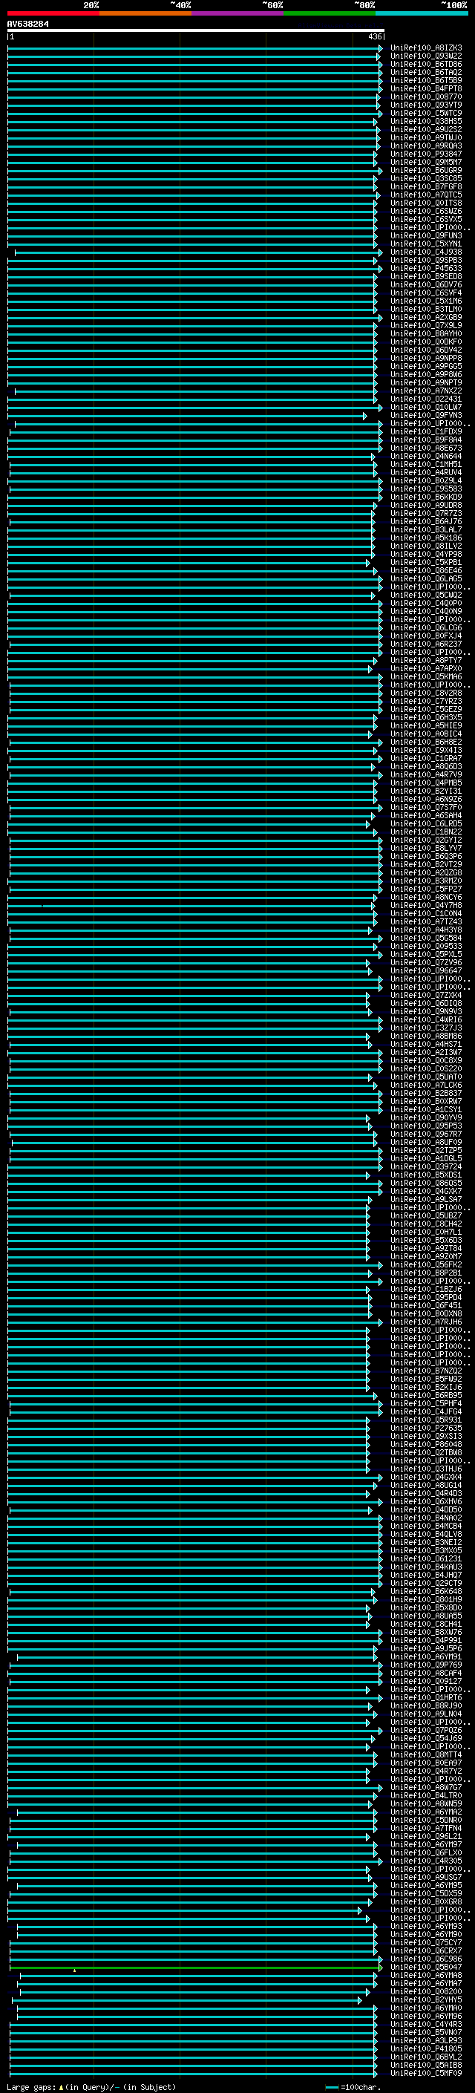
Task: Select label UniRef100_B0XGR8
Action: tap(426, 1901)
